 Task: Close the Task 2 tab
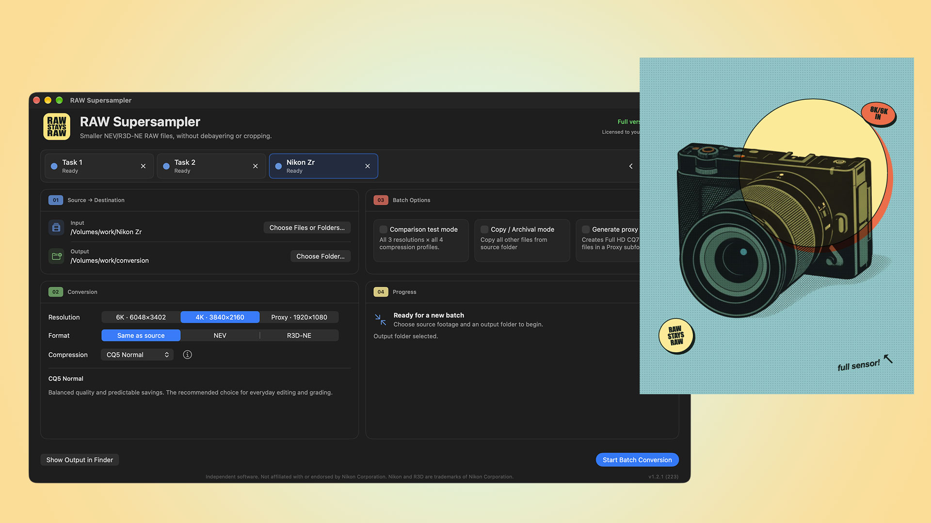click(256, 166)
